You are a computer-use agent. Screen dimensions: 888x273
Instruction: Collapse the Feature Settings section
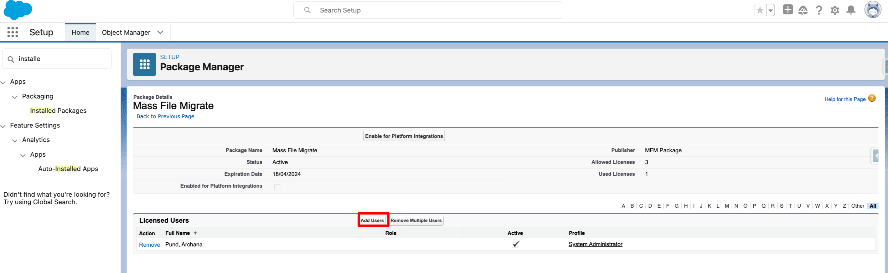click(3, 126)
